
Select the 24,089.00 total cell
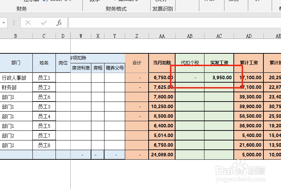[x=162, y=155]
